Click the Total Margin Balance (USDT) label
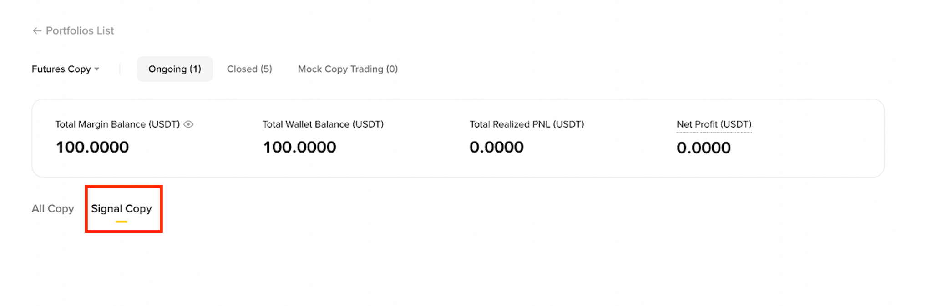The width and height of the screenshot is (932, 306). coord(117,124)
